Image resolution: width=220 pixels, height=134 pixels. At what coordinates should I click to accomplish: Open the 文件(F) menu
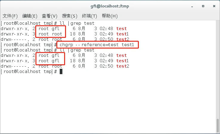click(10, 16)
